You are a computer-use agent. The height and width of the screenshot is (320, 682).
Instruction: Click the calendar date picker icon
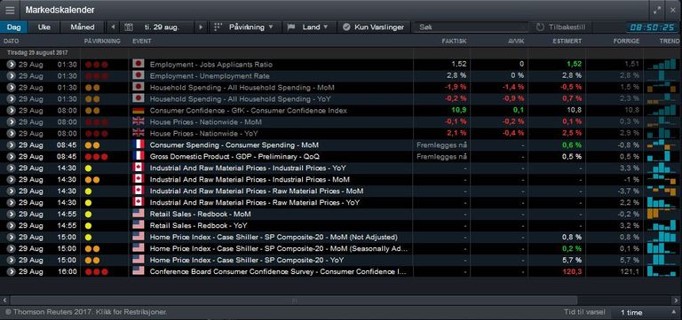coord(128,27)
